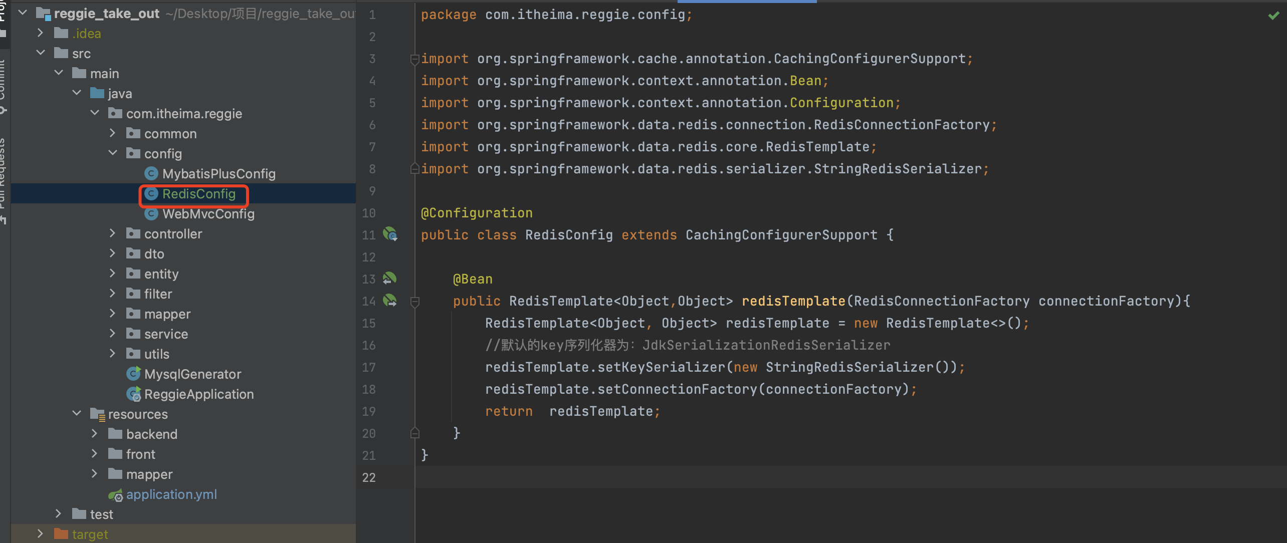Open the application.yml config file
Screen dimensions: 1287x543
pos(171,494)
